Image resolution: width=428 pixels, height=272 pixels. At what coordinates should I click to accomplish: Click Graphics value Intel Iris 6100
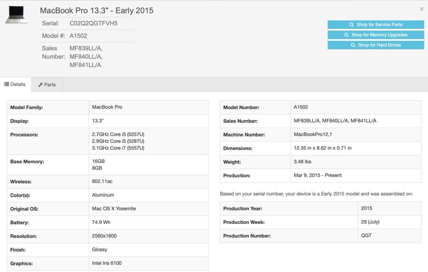(107, 263)
